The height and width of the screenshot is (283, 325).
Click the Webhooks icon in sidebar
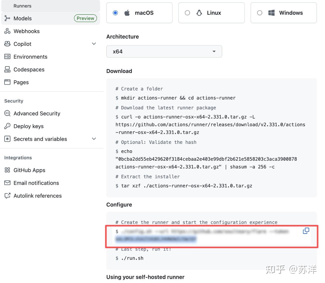(7, 31)
